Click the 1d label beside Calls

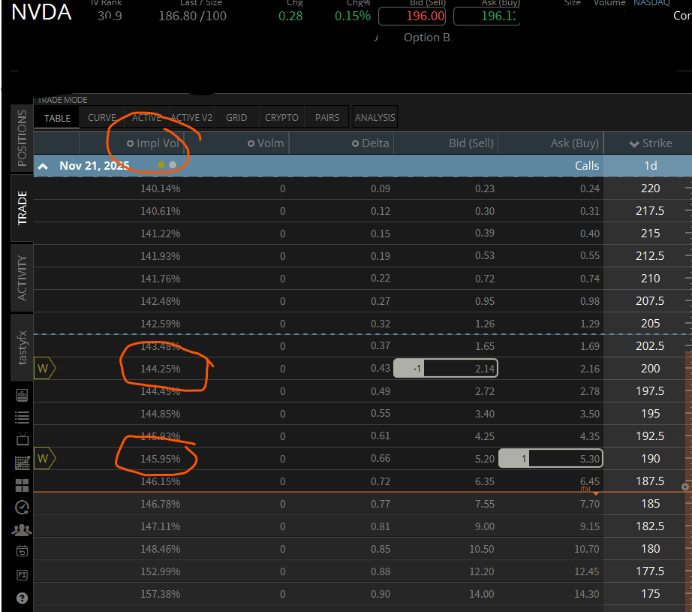pos(651,166)
